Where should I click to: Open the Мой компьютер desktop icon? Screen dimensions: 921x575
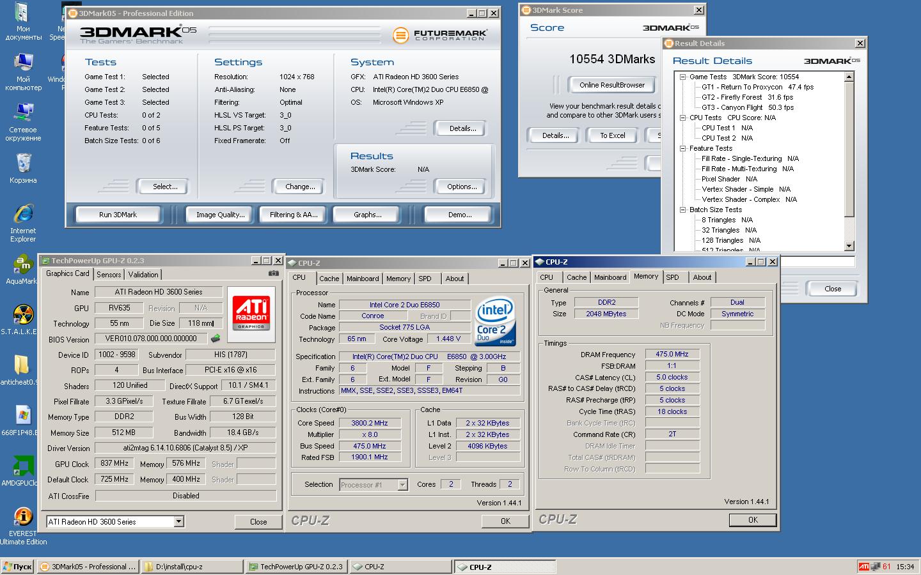pos(23,72)
